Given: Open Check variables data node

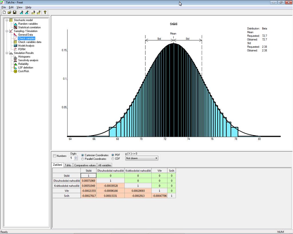Looking at the screenshot, I should point(30,42).
